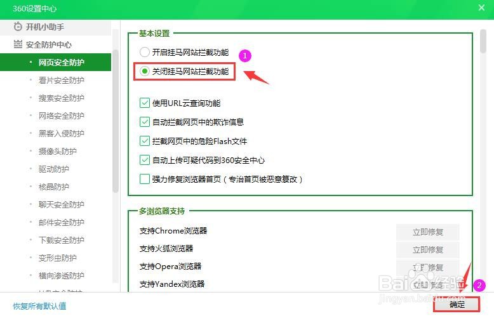Open the 开机小助手 section
494x316 pixels.
[55, 27]
